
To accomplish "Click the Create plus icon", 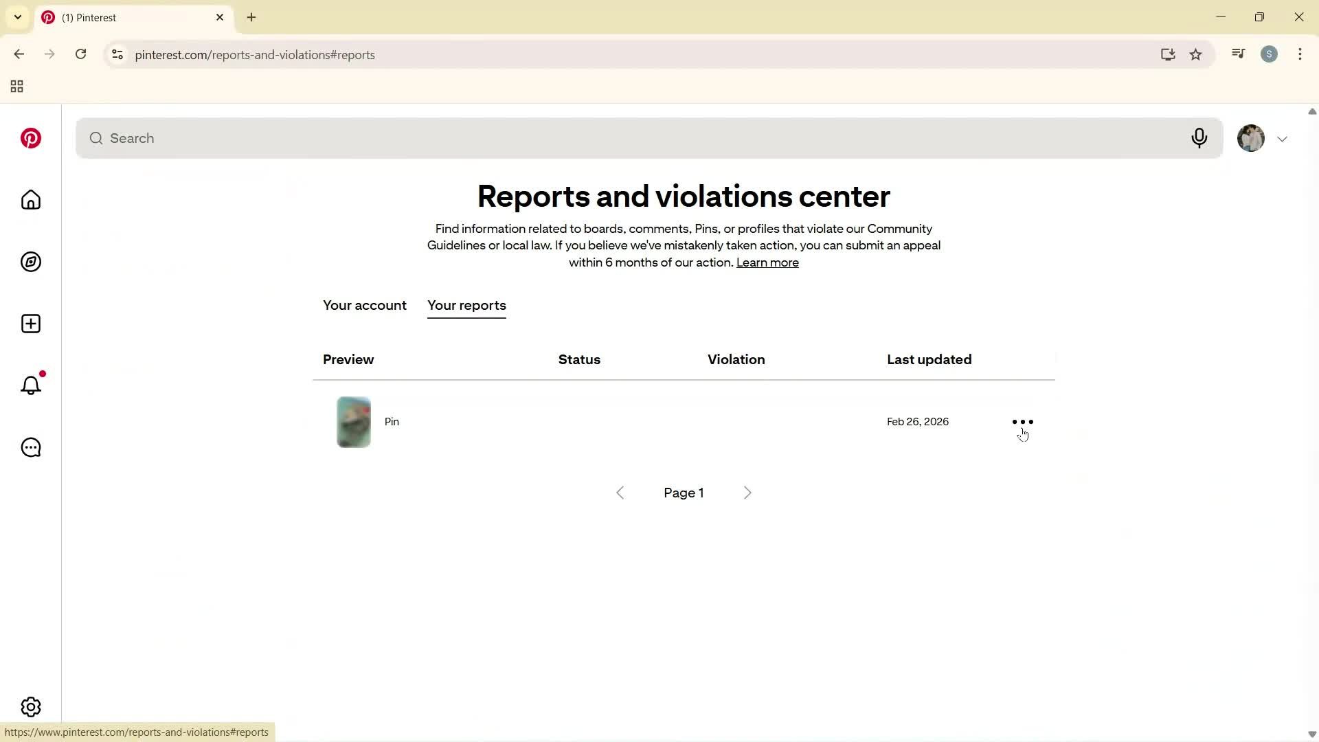I will 31,324.
